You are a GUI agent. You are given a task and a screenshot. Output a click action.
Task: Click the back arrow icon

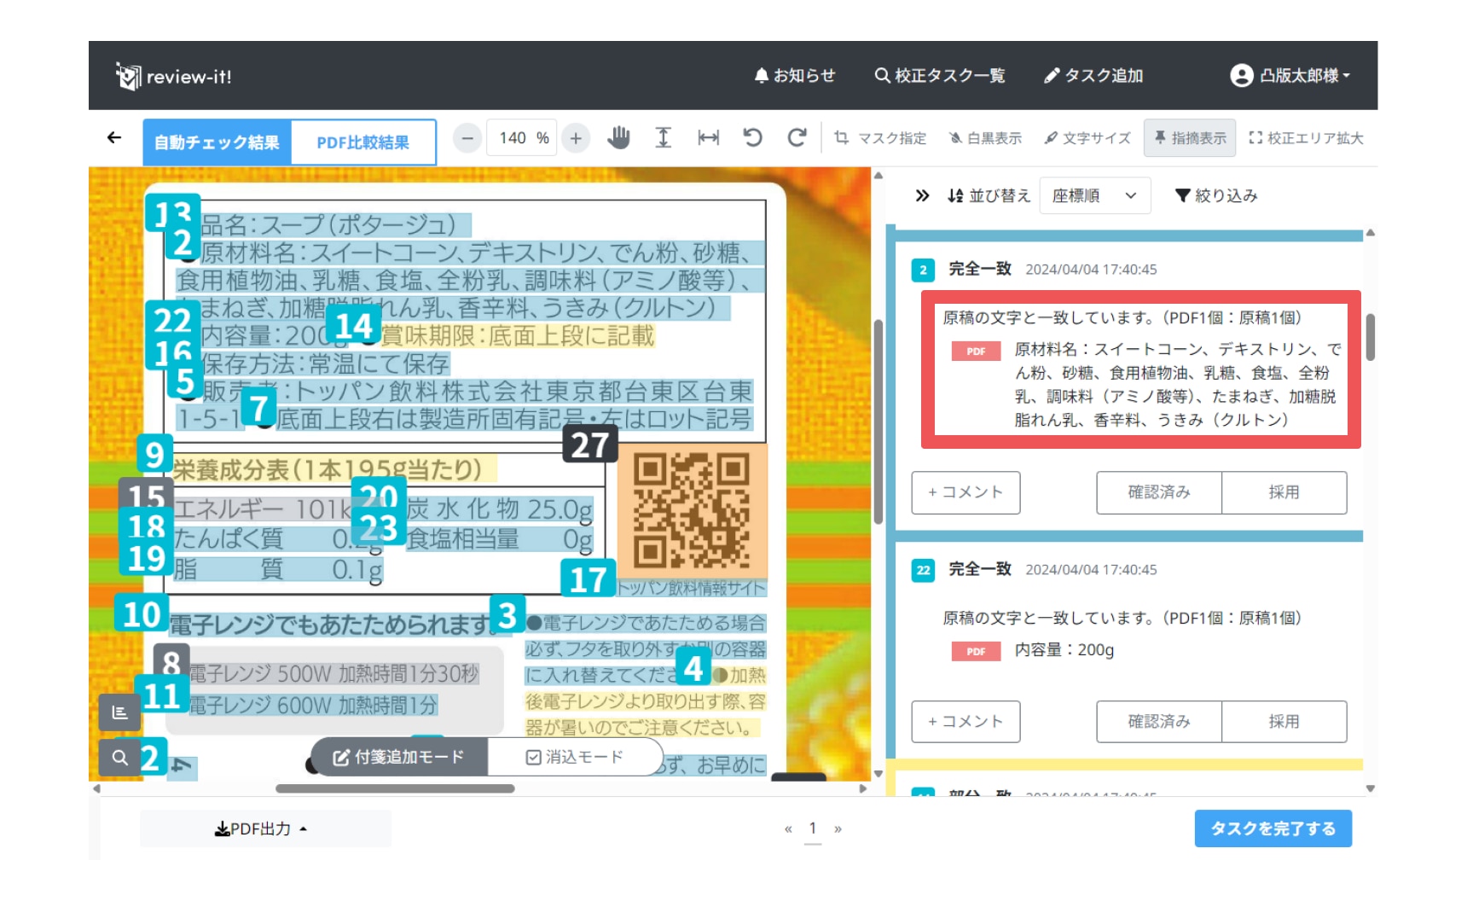click(114, 137)
